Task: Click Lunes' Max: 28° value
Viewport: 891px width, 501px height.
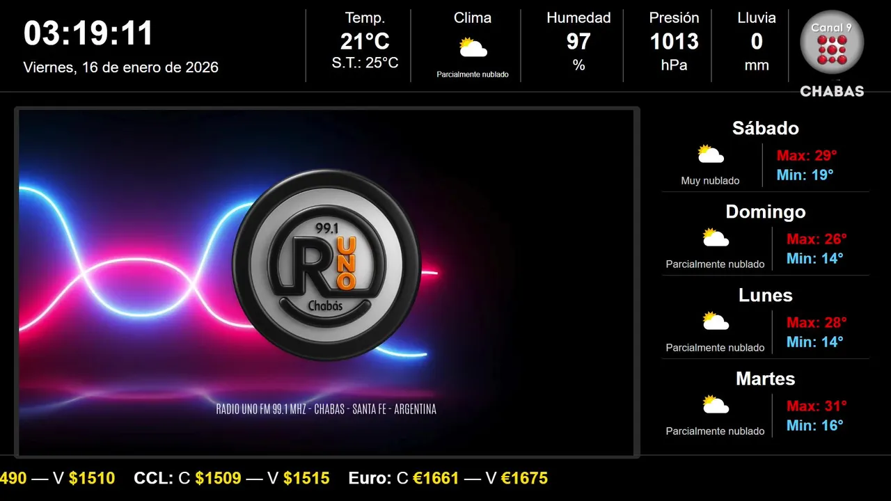Action: [817, 322]
